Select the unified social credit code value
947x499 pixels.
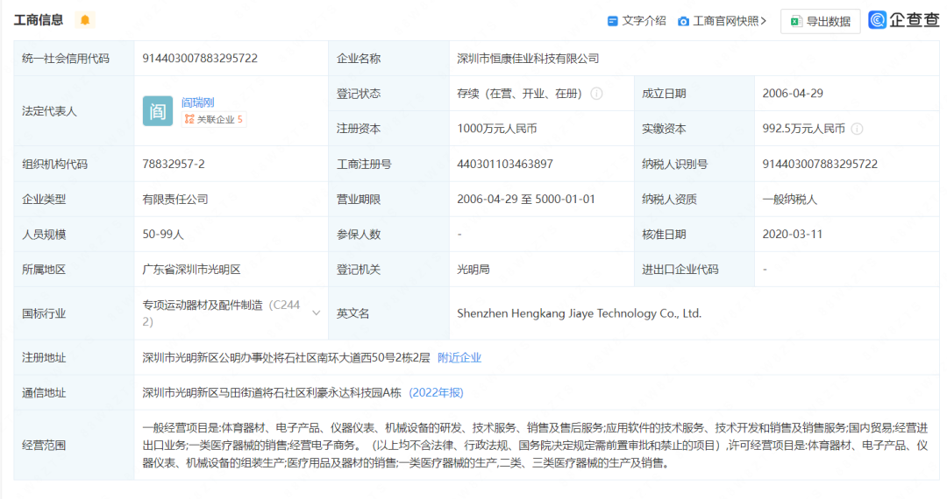[x=200, y=59]
